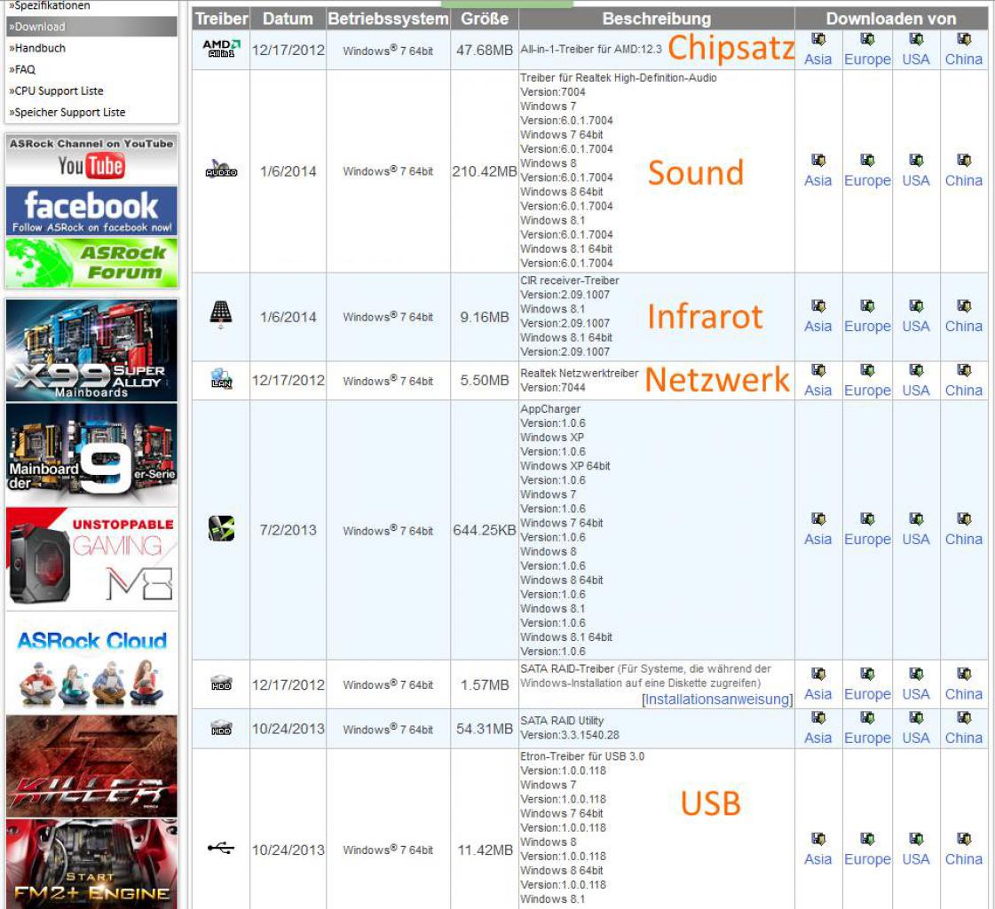Image resolution: width=995 pixels, height=909 pixels.
Task: Click China download icon for CIR receiver
Action: click(x=965, y=306)
